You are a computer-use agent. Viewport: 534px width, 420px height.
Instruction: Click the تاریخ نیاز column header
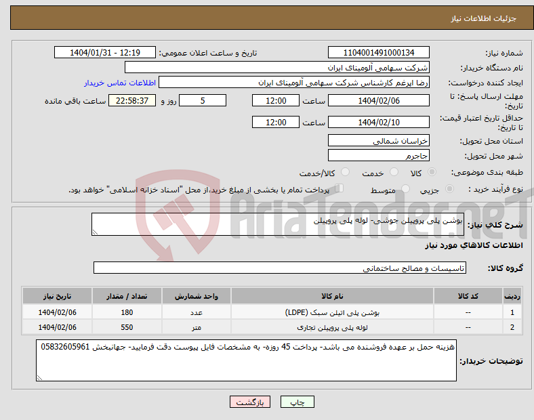(x=57, y=296)
